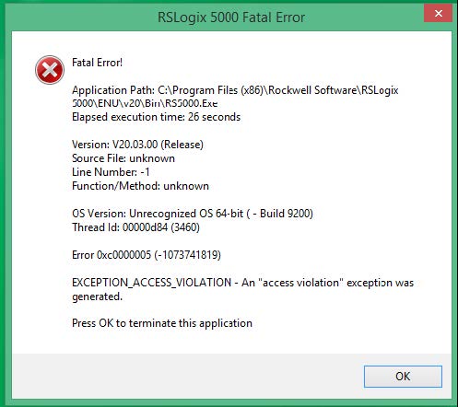Select the Fatal Error! heading text
458x407 pixels.
97,63
